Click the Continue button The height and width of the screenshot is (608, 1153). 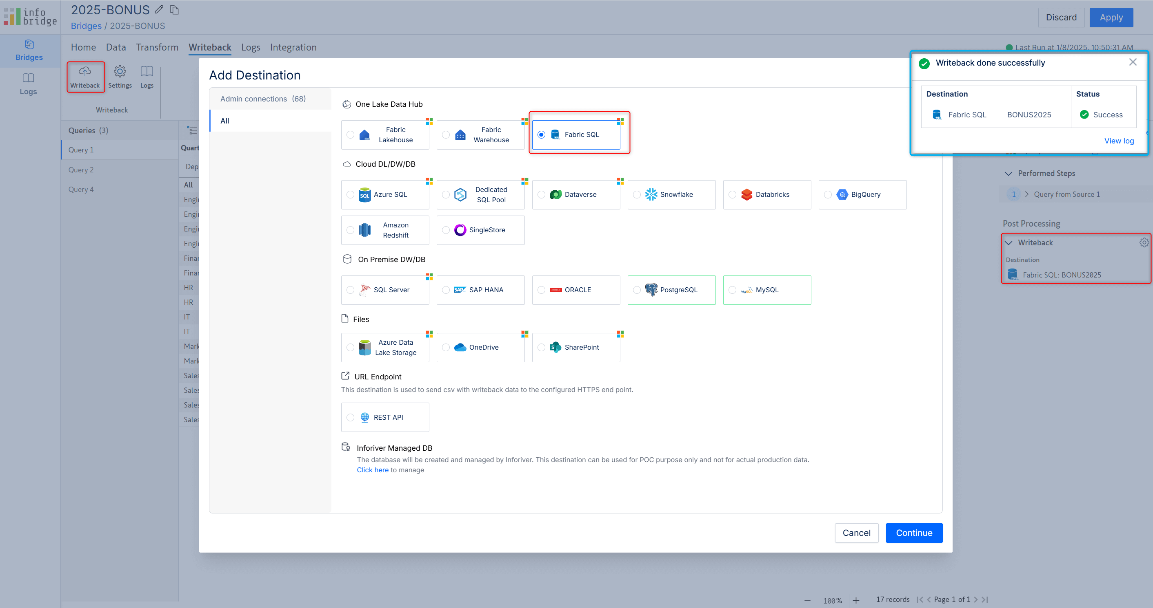coord(914,533)
